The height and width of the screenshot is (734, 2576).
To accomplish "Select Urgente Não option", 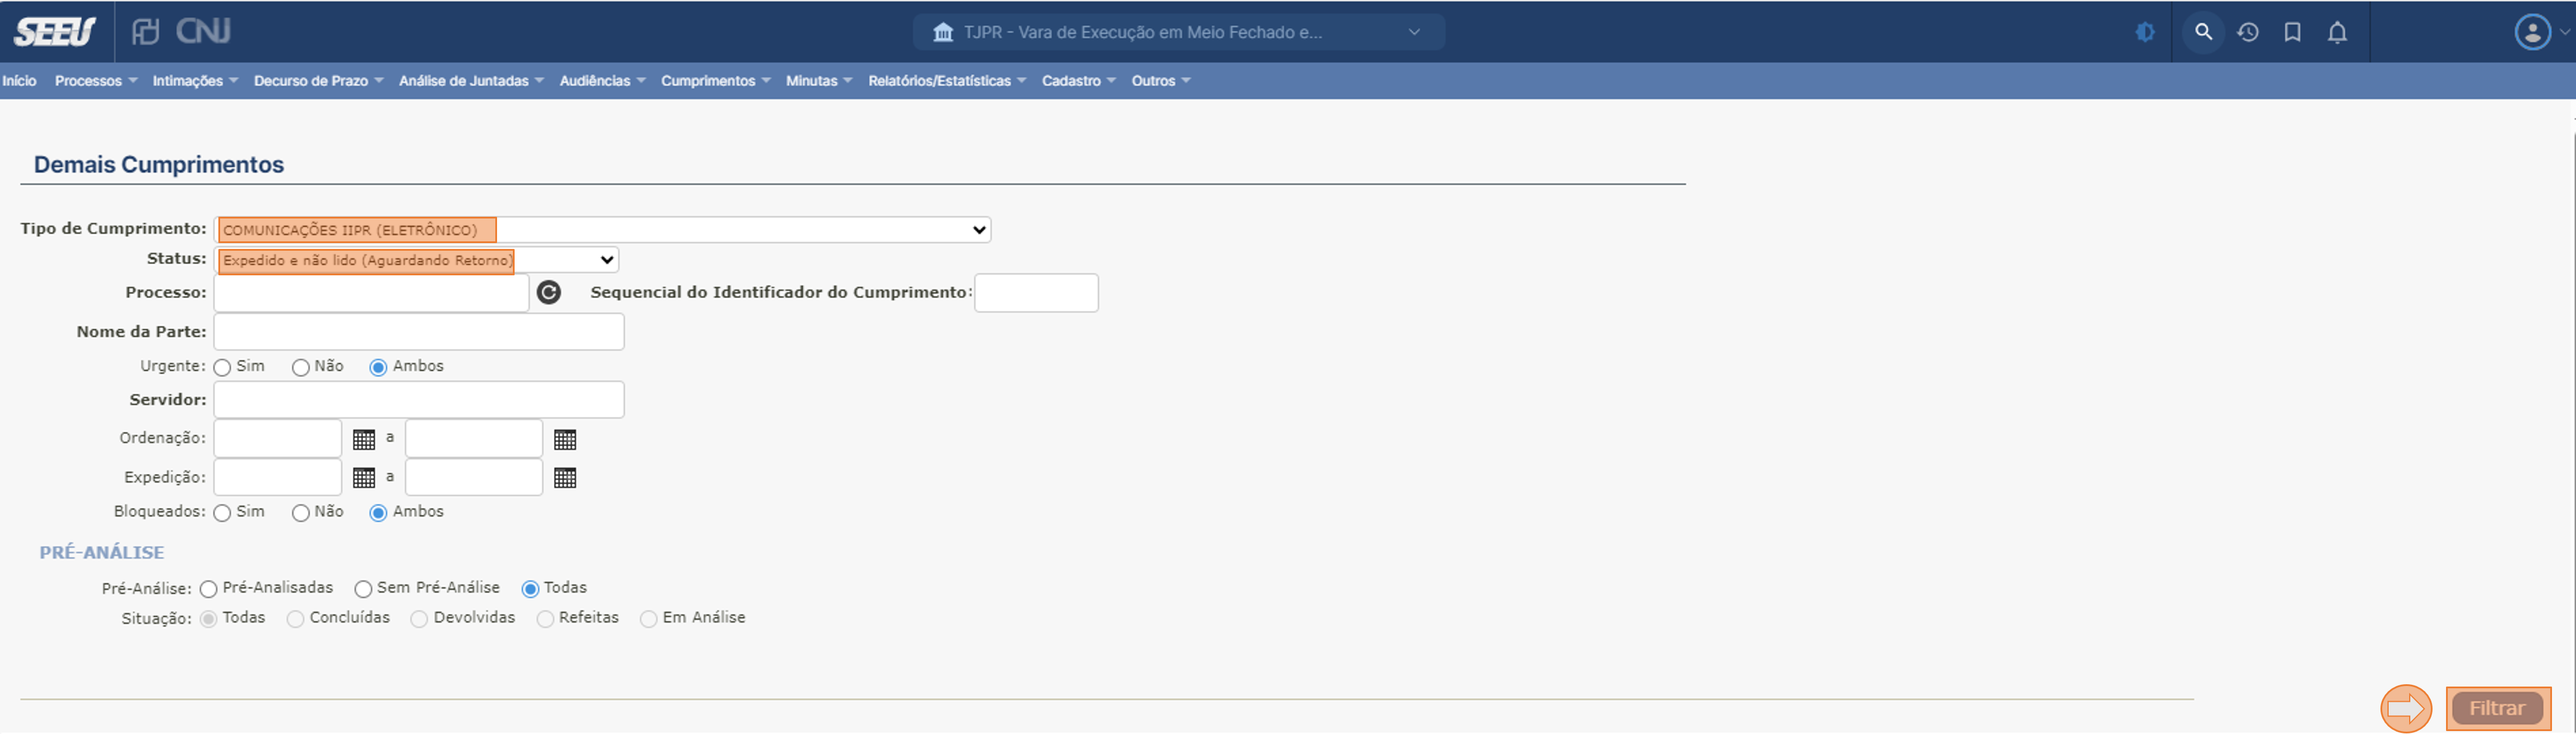I will click(300, 368).
